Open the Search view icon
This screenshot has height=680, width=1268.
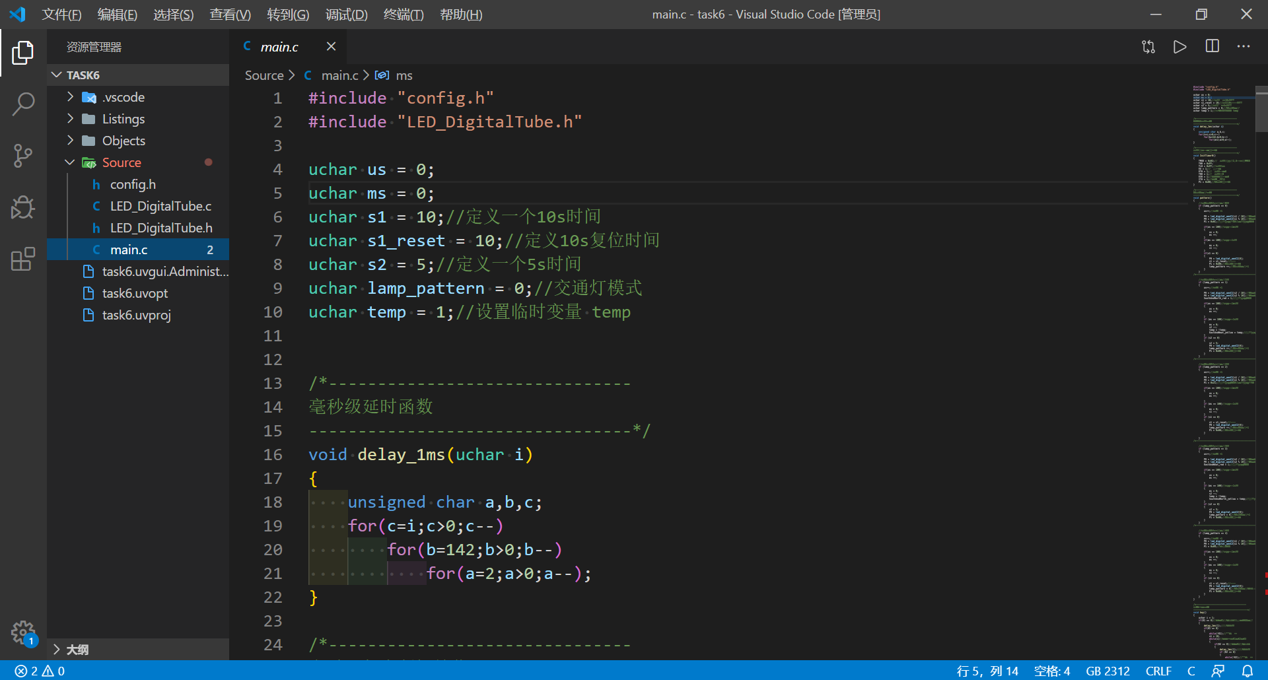[23, 104]
